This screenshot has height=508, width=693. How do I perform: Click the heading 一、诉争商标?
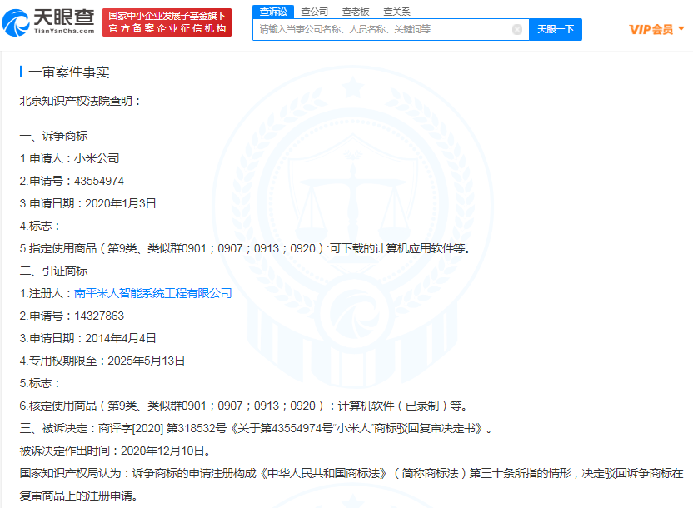pos(53,136)
